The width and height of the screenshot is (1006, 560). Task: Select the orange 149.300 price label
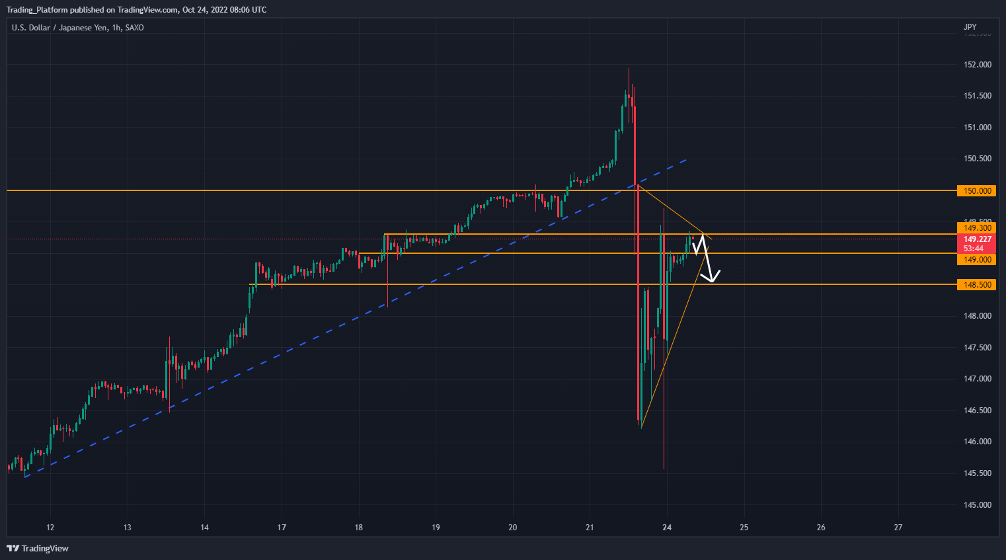[976, 228]
